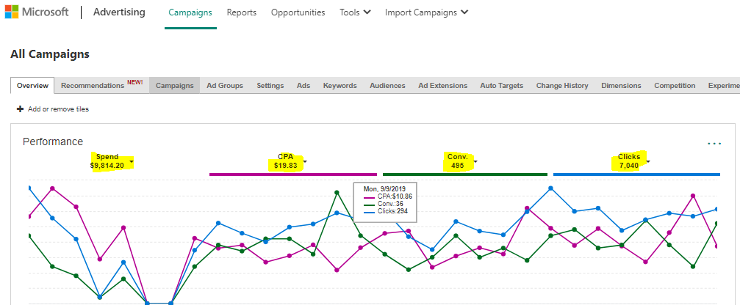Click the green Conv. peak data point

337,192
